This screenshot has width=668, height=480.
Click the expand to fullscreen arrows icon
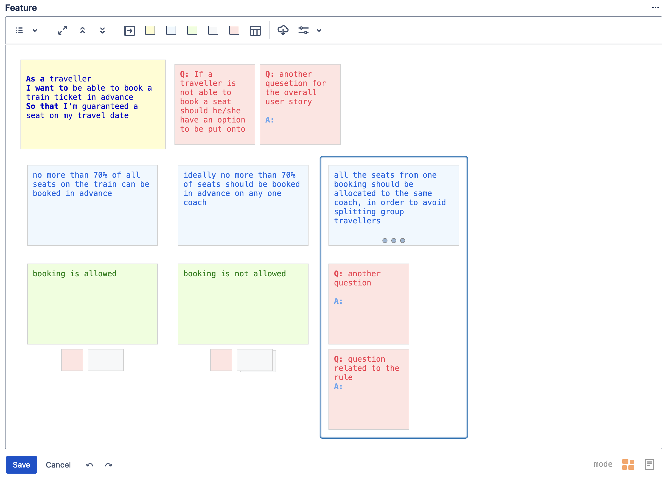pyautogui.click(x=62, y=30)
